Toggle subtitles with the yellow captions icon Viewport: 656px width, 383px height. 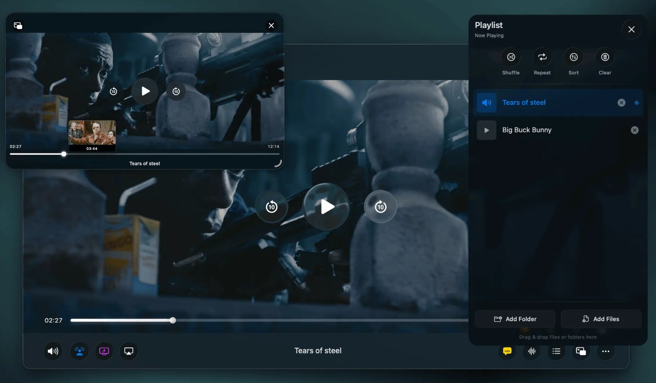point(507,351)
